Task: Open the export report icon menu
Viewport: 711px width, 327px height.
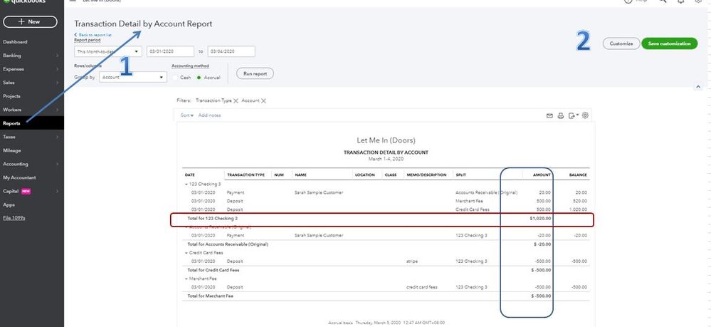Action: click(x=572, y=115)
